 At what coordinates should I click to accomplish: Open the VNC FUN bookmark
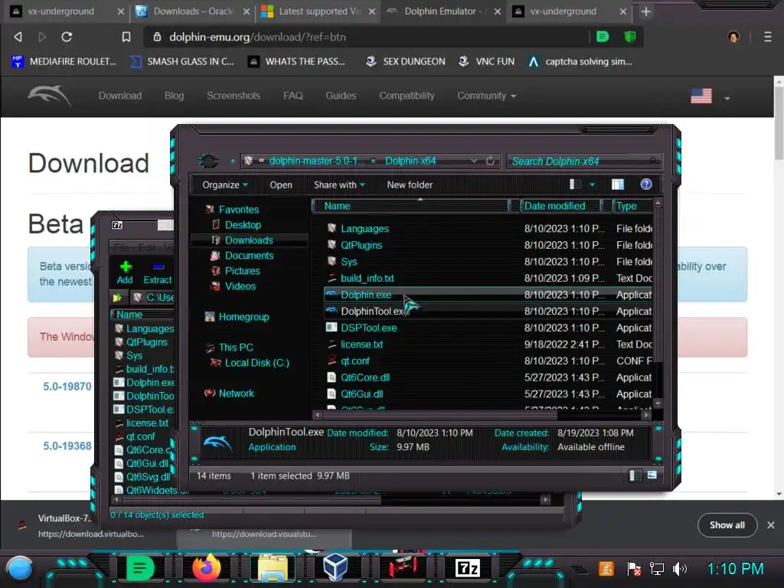(x=486, y=61)
